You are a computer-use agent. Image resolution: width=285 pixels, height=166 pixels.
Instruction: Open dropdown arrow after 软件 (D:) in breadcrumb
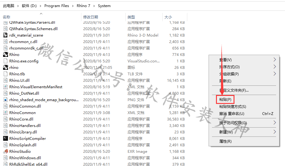[x=40, y=6]
